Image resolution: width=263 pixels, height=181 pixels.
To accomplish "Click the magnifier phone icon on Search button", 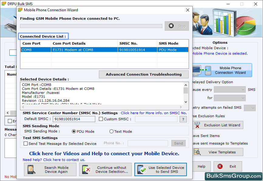I will pyautogui.click(x=31, y=169).
